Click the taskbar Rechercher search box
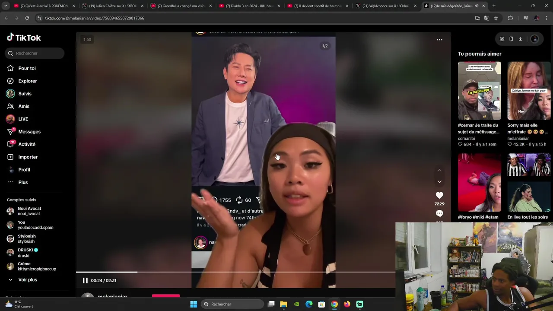 [233, 304]
